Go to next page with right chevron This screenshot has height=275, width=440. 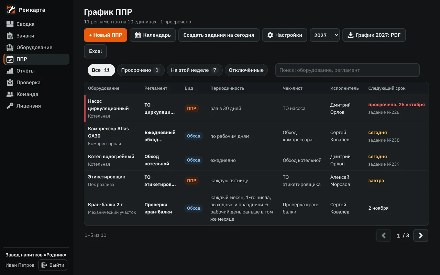pos(421,235)
